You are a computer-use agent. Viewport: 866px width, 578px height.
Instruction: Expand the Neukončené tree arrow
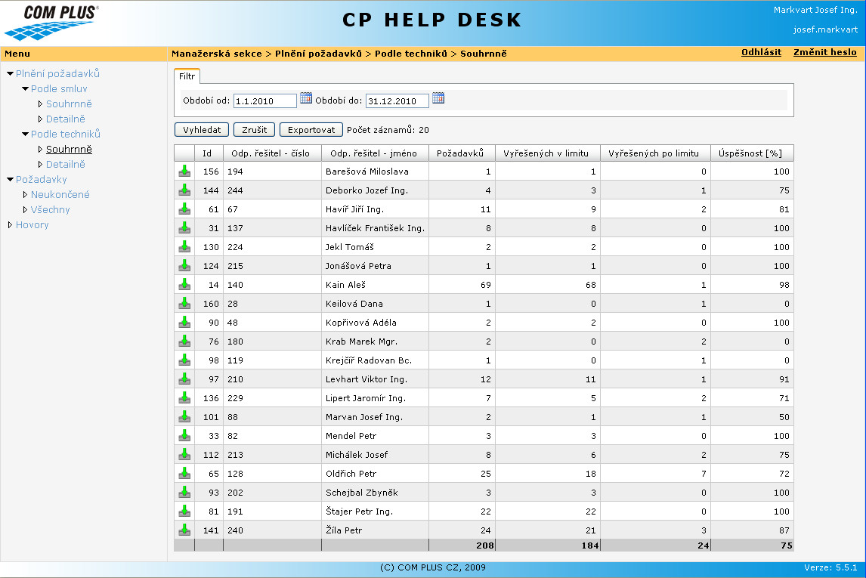[25, 194]
